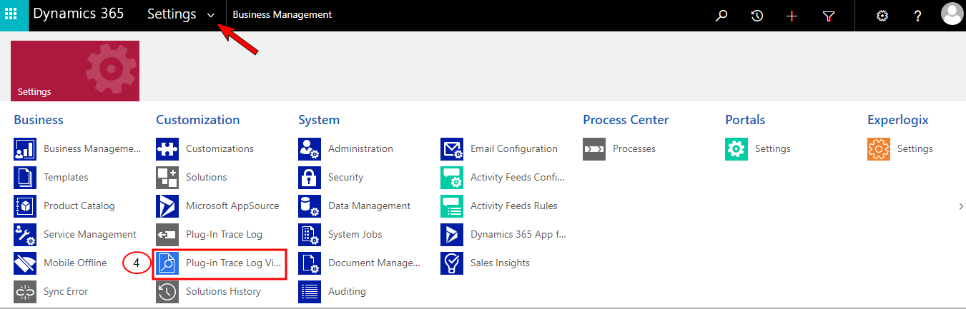Click the Business Management icon
Image resolution: width=966 pixels, height=309 pixels.
[x=25, y=149]
